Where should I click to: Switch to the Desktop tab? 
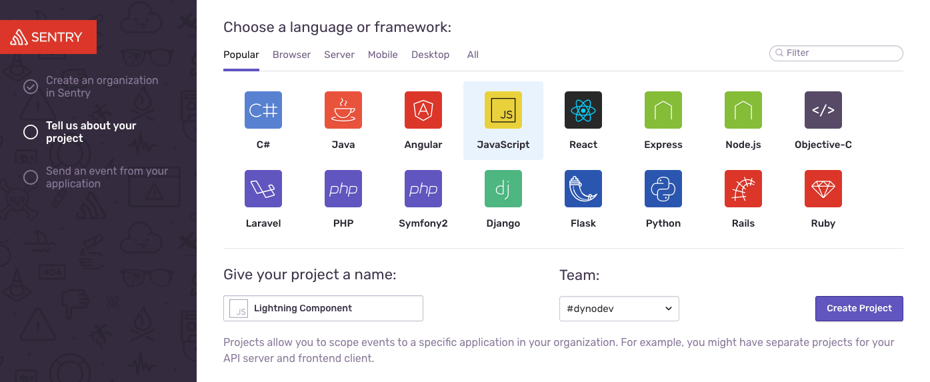[430, 55]
